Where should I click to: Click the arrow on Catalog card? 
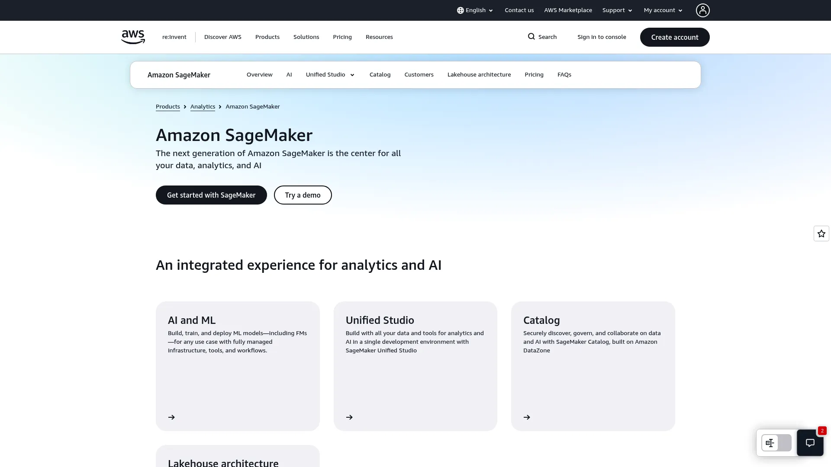click(527, 417)
